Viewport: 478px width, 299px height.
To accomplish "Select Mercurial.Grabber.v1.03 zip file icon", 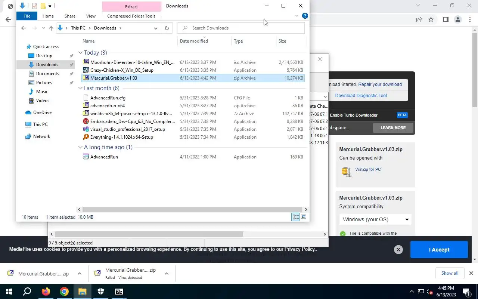I will 86,78.
